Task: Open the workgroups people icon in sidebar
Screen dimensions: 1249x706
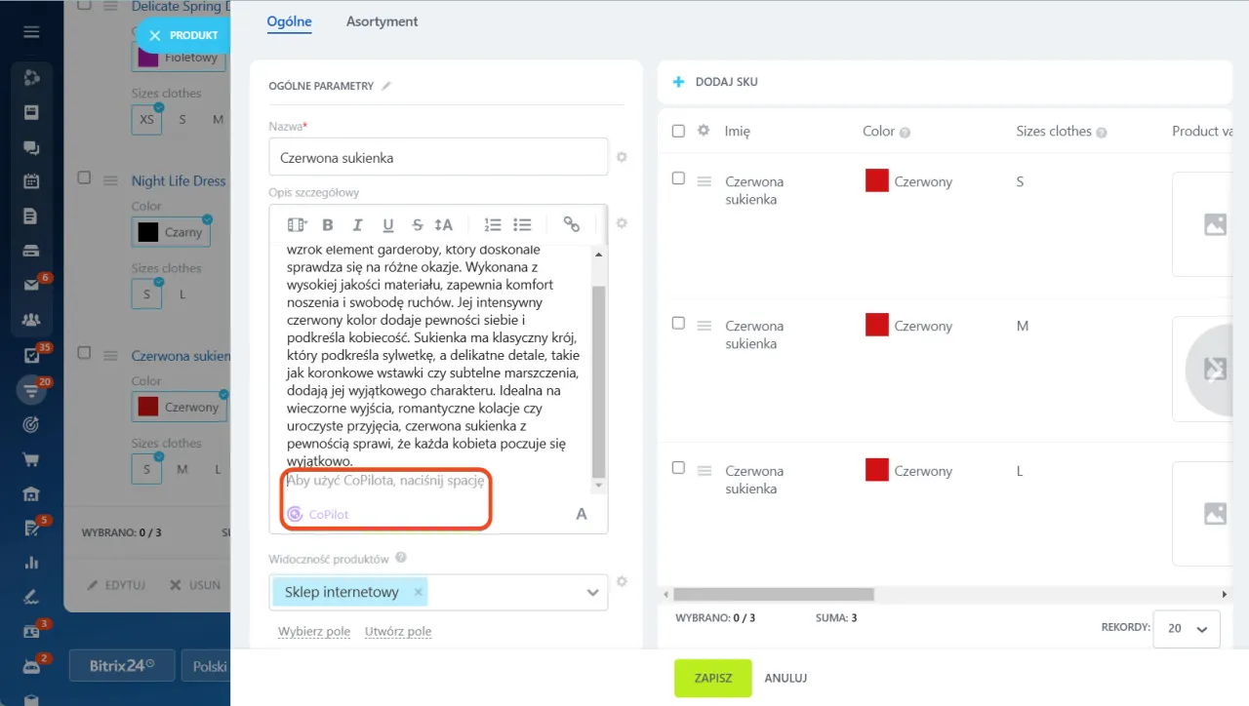Action: point(31,320)
